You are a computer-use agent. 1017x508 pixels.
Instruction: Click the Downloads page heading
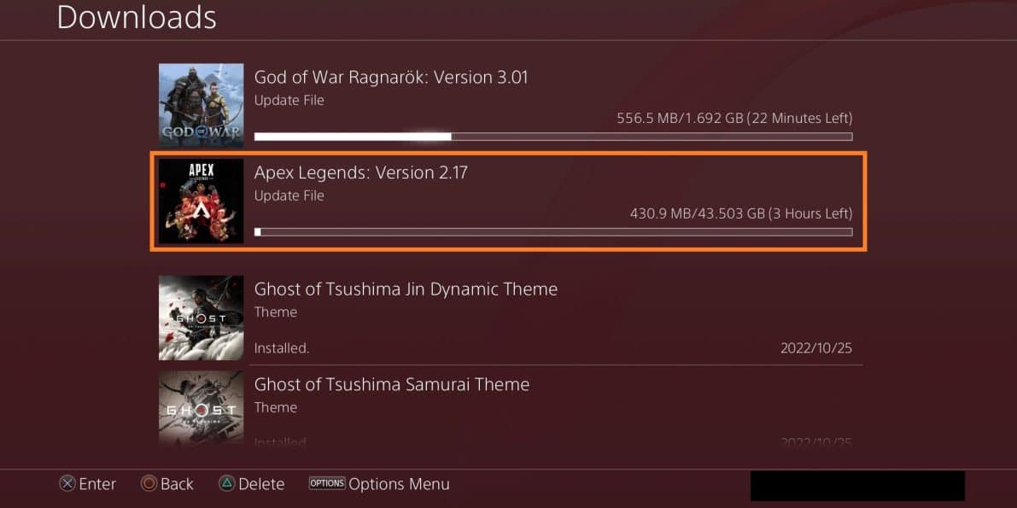pos(137,18)
